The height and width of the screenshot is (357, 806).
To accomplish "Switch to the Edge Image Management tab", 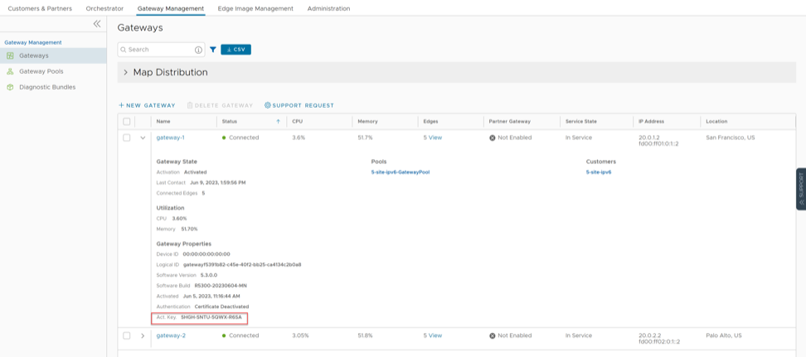I will [255, 8].
